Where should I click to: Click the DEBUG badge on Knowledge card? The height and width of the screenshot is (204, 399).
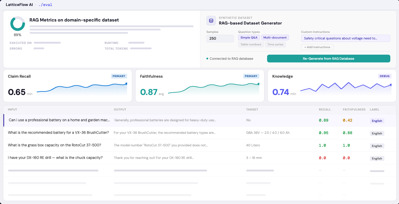(x=385, y=76)
